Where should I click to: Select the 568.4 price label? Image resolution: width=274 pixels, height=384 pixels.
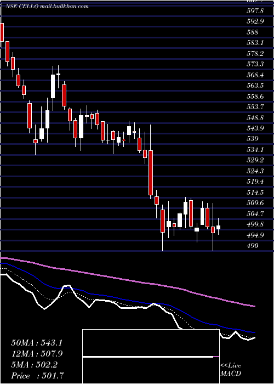[x=255, y=75]
